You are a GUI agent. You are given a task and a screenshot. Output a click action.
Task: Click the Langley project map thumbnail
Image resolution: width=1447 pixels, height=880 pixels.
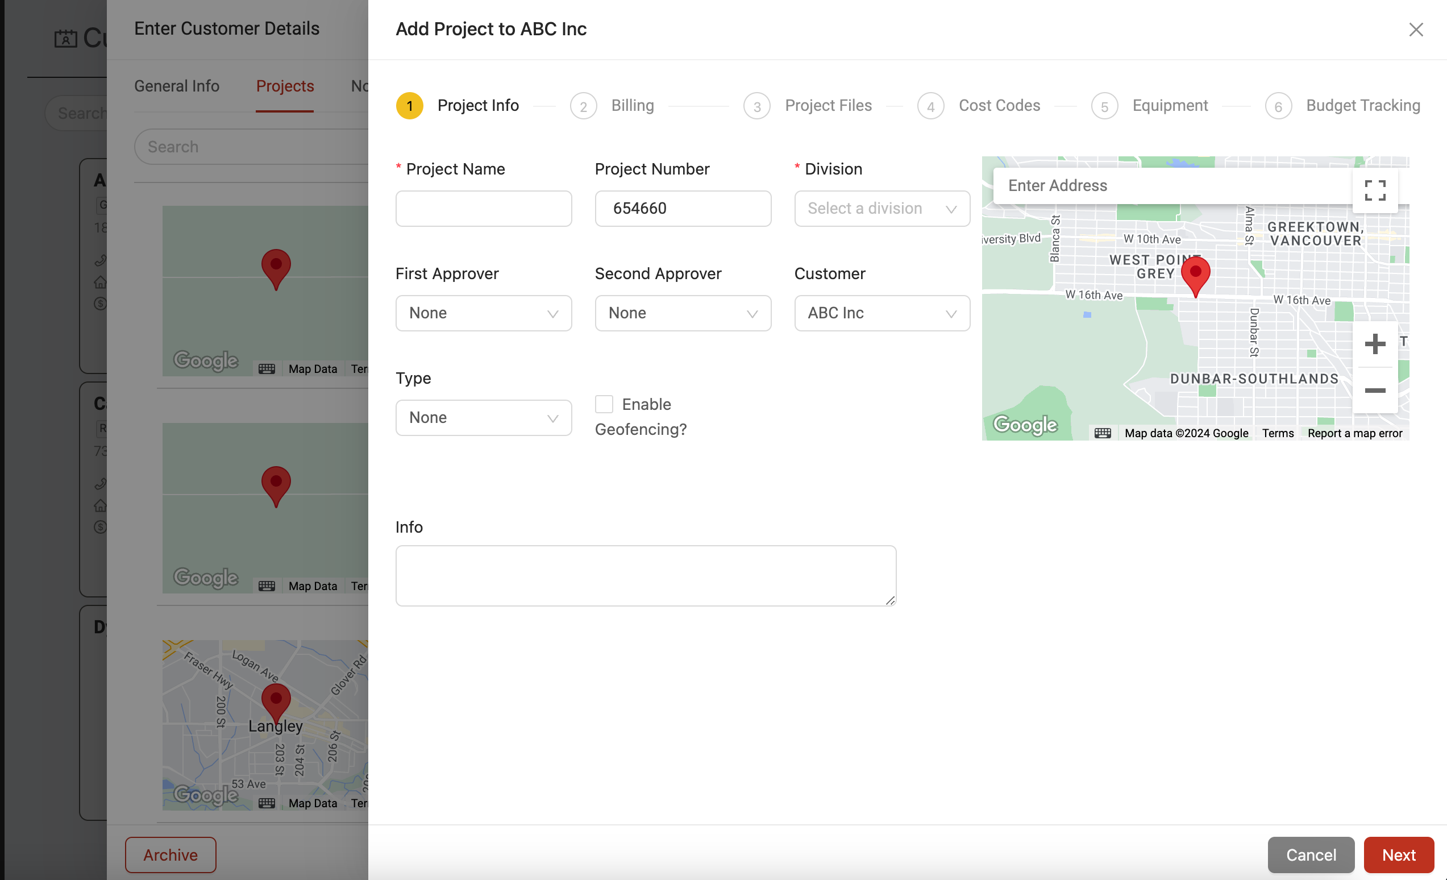click(x=265, y=725)
